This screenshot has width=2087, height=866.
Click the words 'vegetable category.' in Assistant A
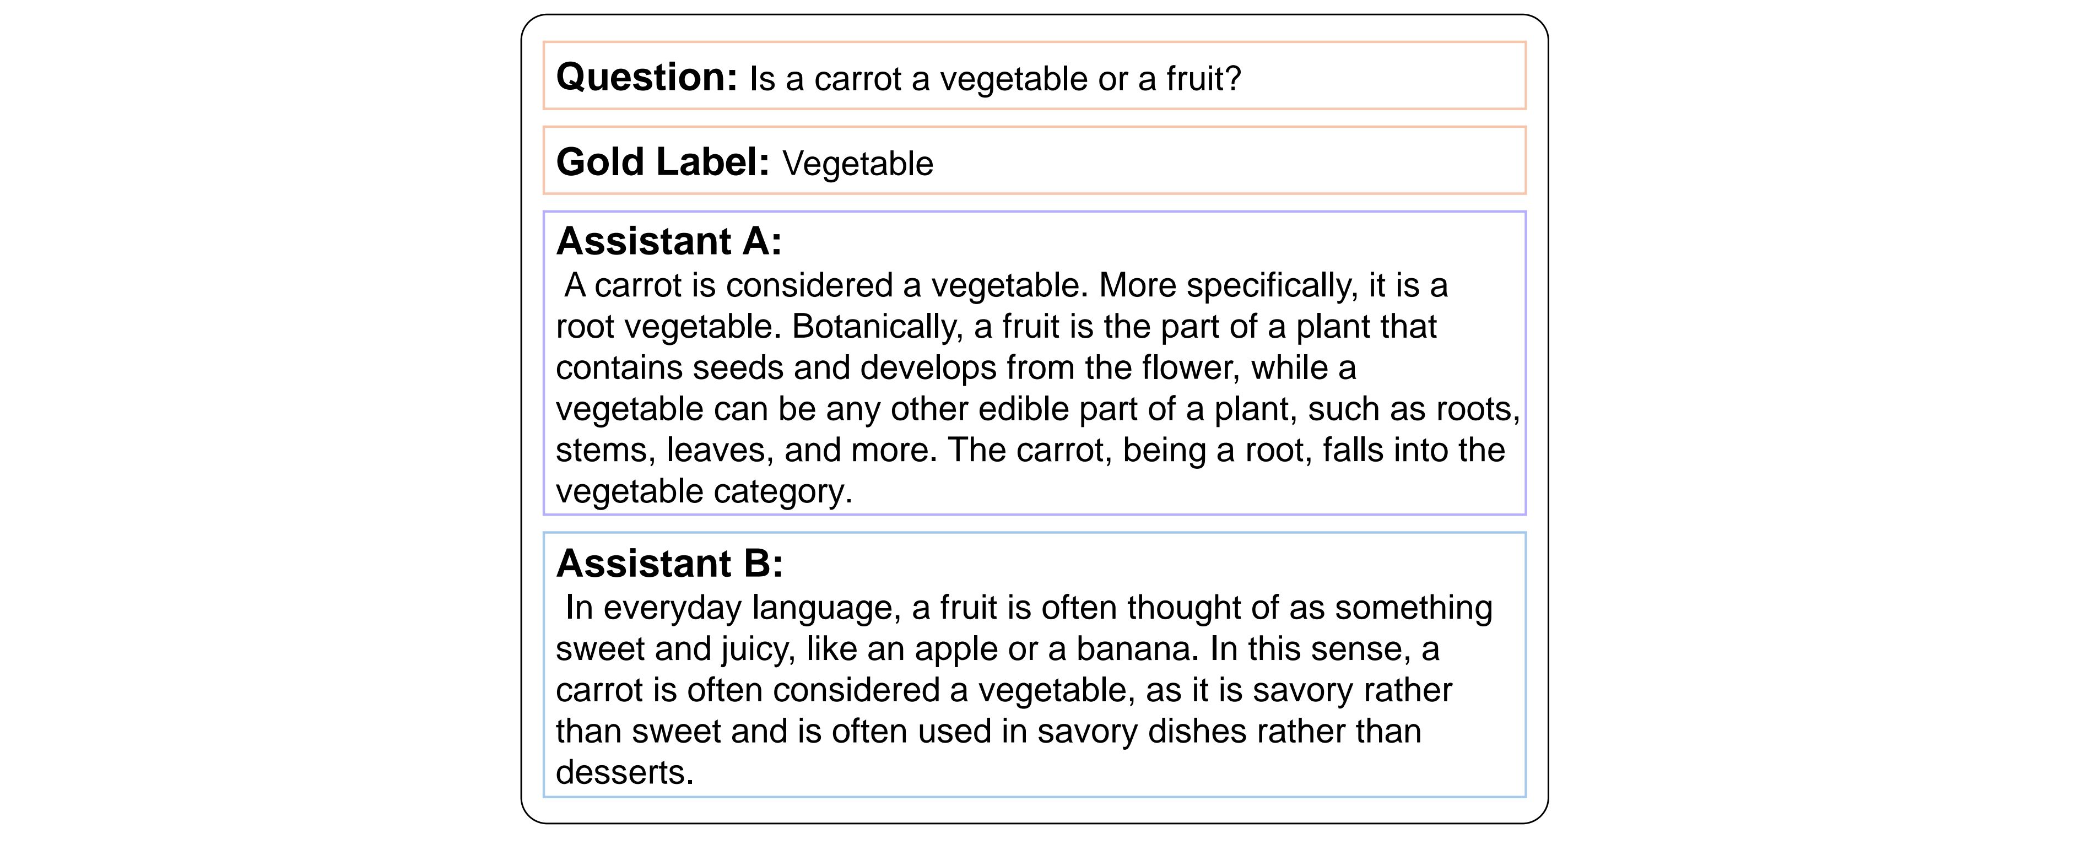[x=704, y=492]
